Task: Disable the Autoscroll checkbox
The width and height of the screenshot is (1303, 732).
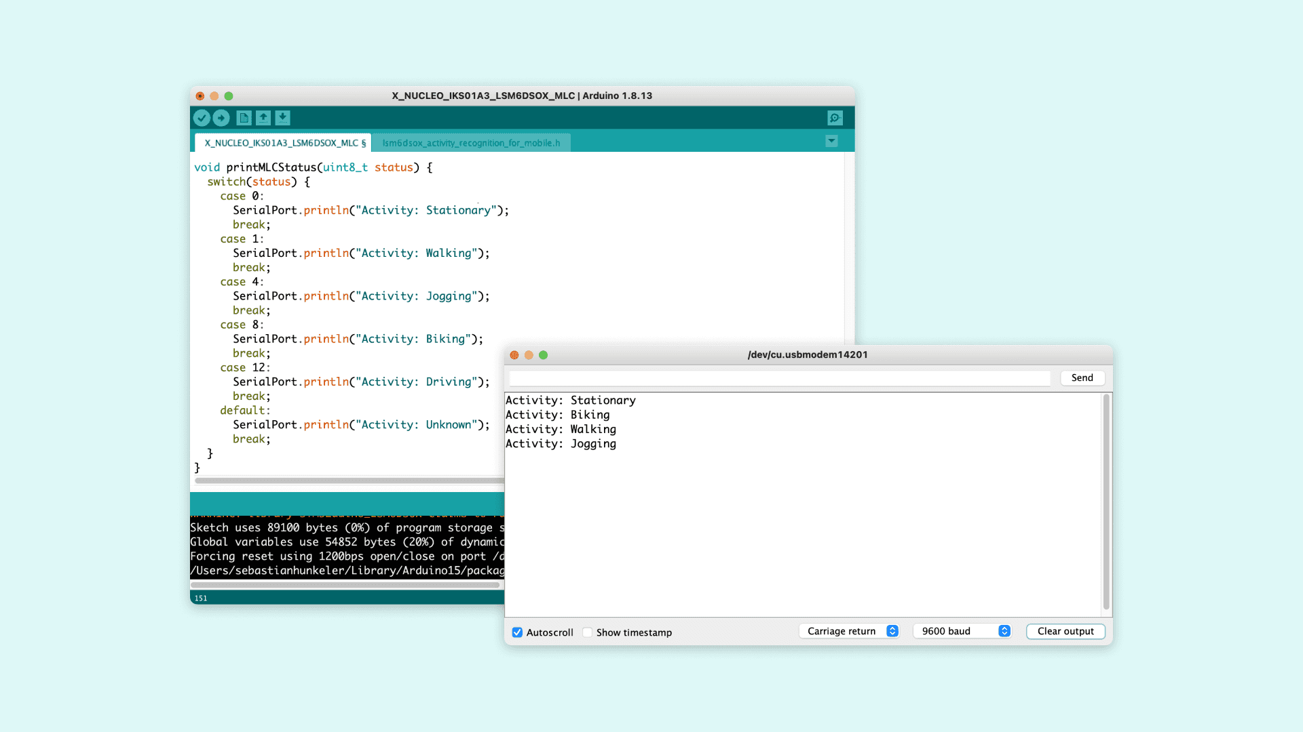Action: pyautogui.click(x=517, y=632)
